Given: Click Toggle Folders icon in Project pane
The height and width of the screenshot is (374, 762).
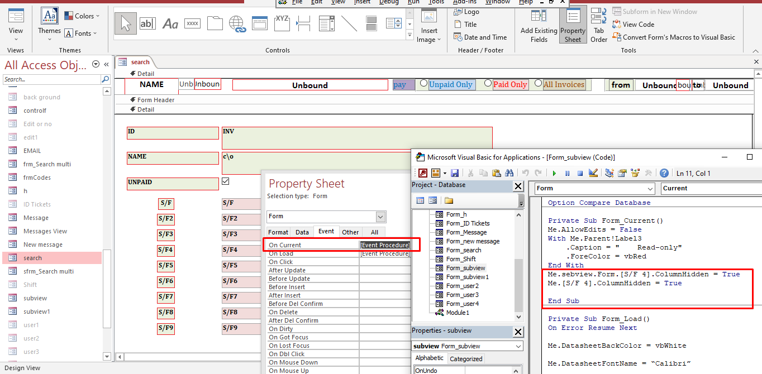Looking at the screenshot, I should pyautogui.click(x=449, y=200).
